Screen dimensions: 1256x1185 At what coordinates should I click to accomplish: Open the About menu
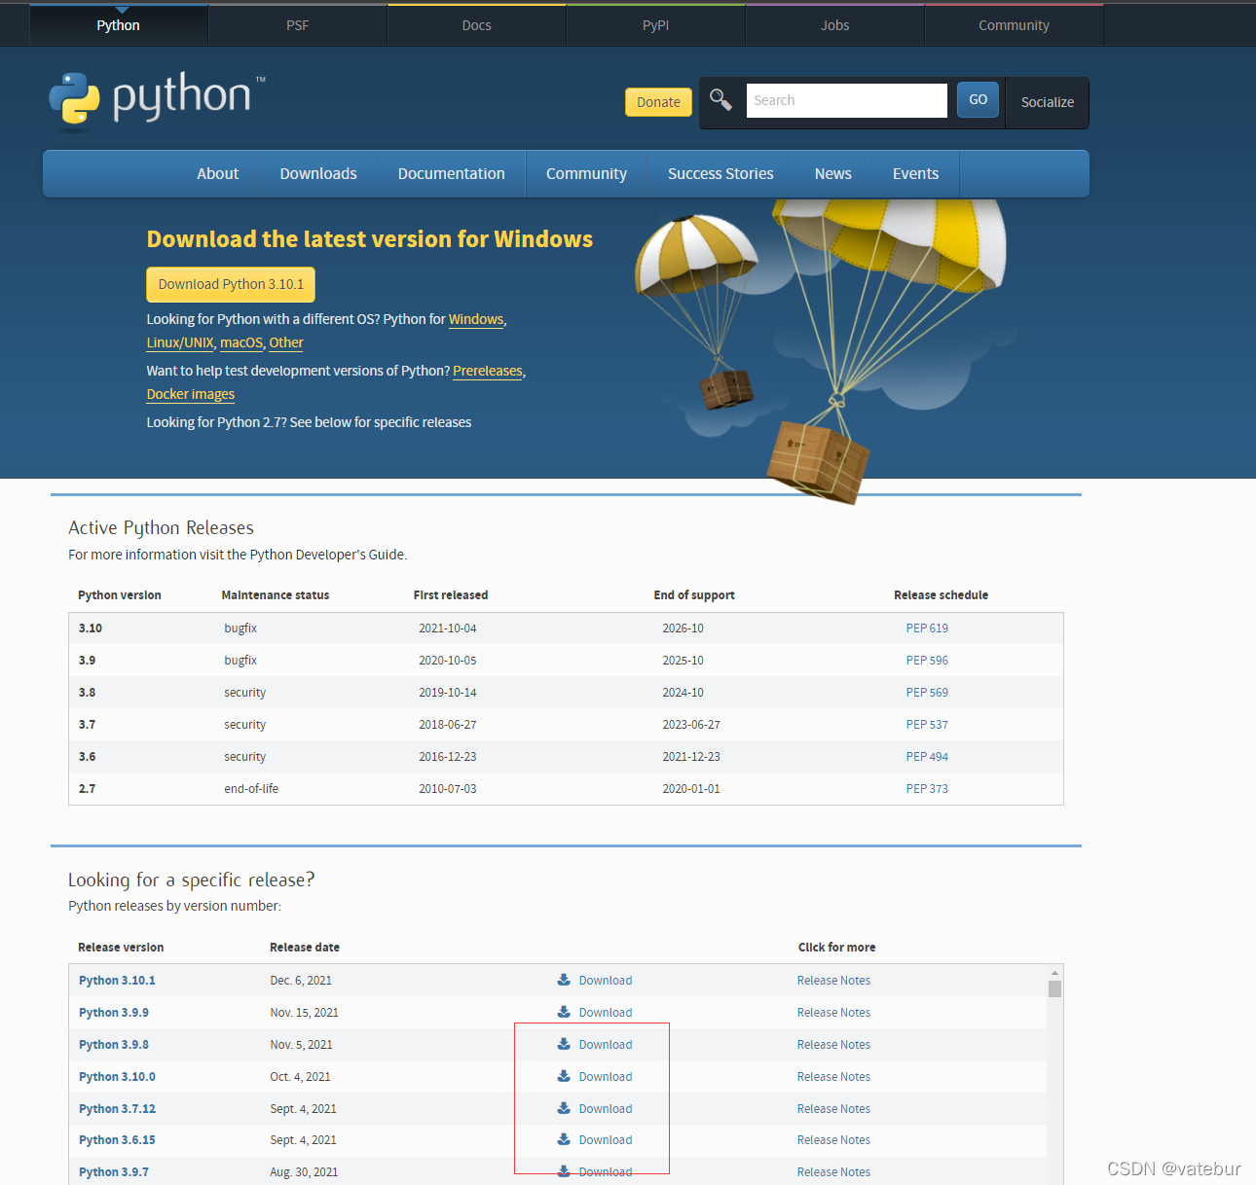pyautogui.click(x=217, y=174)
